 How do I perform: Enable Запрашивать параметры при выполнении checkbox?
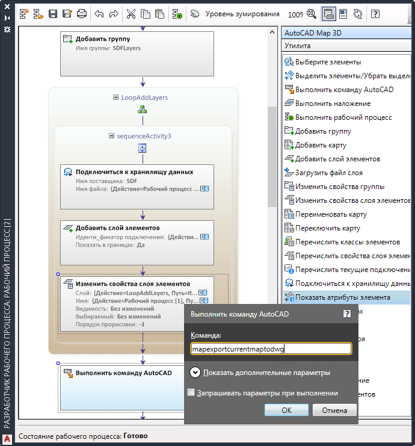coord(191,392)
